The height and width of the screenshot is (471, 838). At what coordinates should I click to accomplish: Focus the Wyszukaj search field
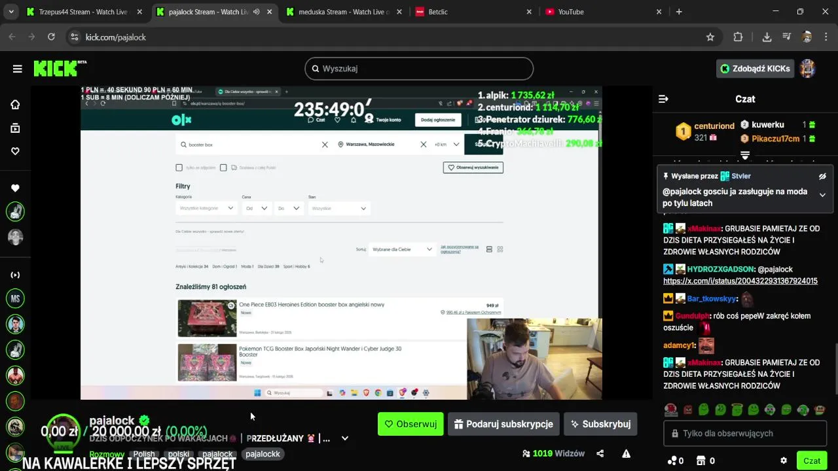(x=419, y=69)
